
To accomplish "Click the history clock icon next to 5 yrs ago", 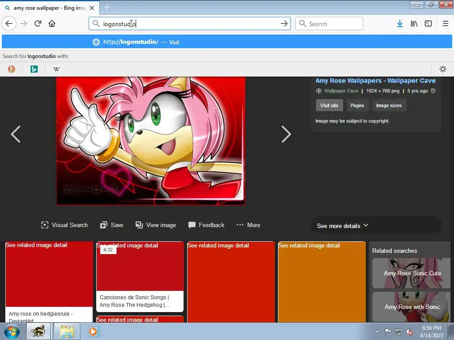I will 433,91.
